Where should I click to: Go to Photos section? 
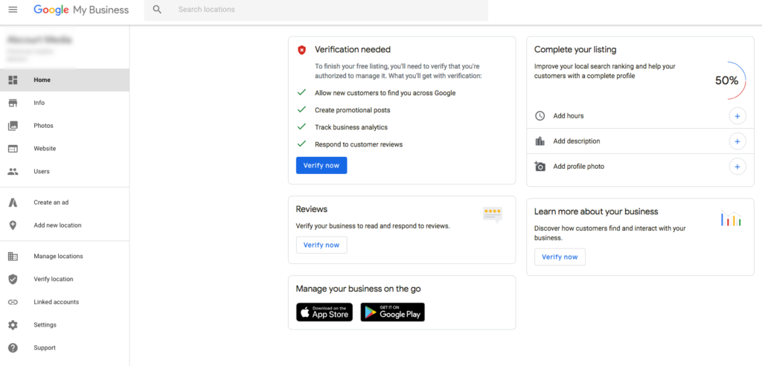(x=65, y=126)
